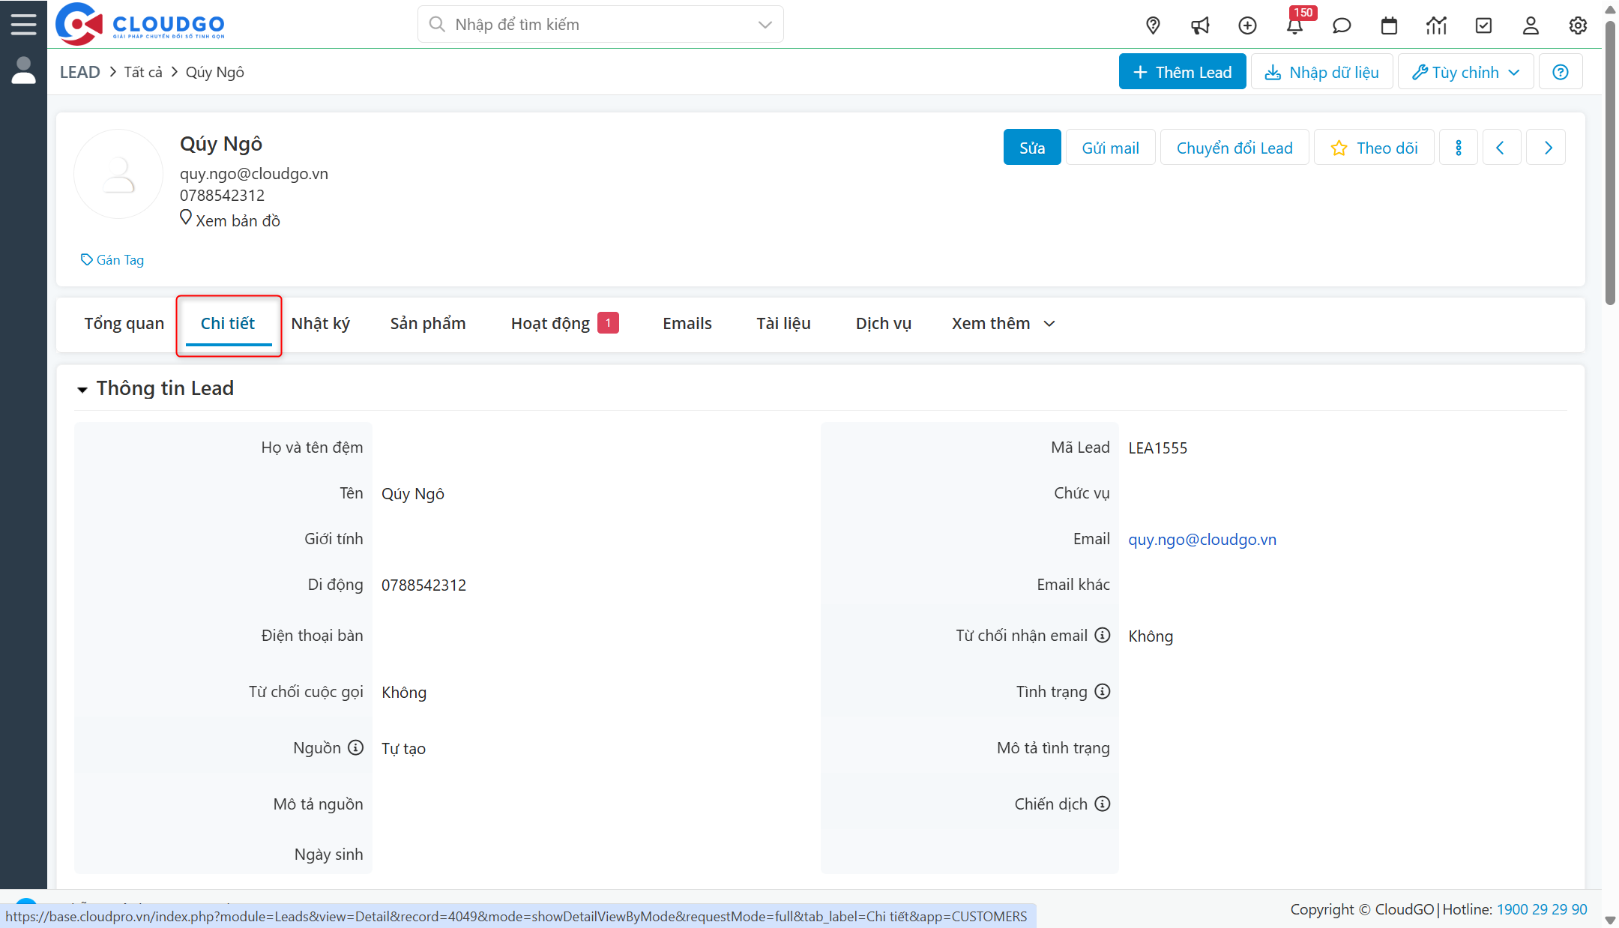
Task: Open the settings gear icon
Action: click(1577, 25)
